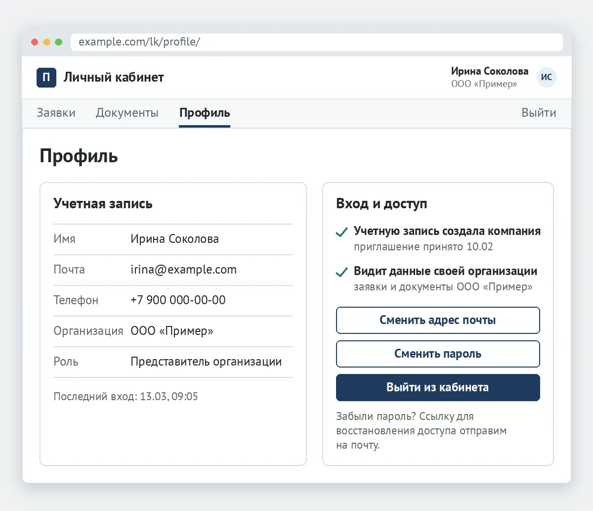
Task: Click the «Организация» field label
Action: [x=88, y=331]
